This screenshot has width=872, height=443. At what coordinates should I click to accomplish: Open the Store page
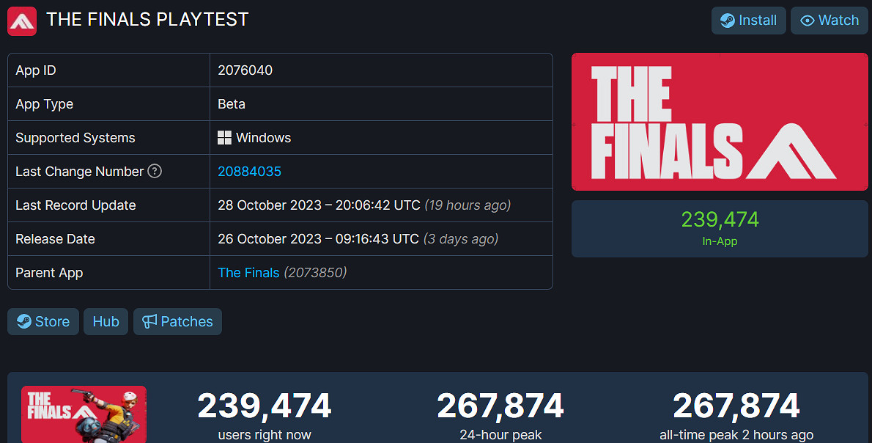click(43, 321)
